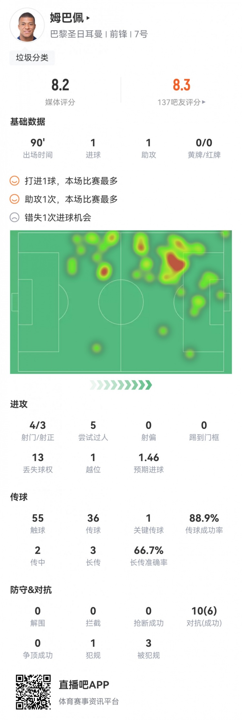This screenshot has width=242, height=720.
Task: Open the 137吧友评分 fan ratings link
Action: [x=179, y=102]
